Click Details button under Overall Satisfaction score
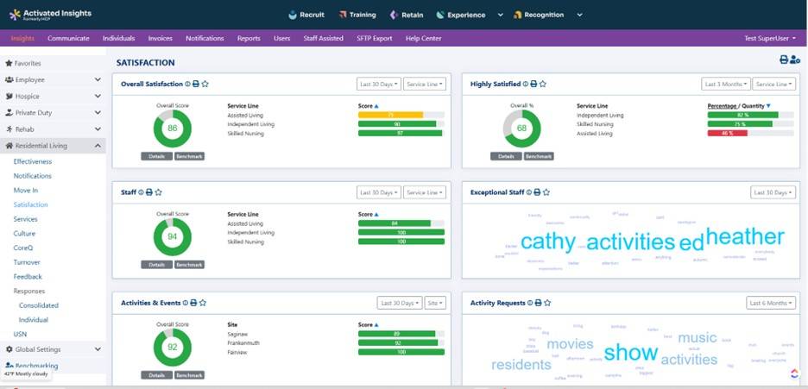 [155, 156]
